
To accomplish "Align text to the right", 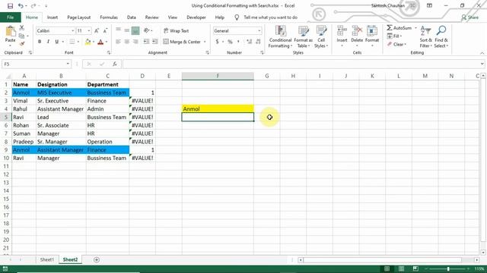I will [135, 42].
